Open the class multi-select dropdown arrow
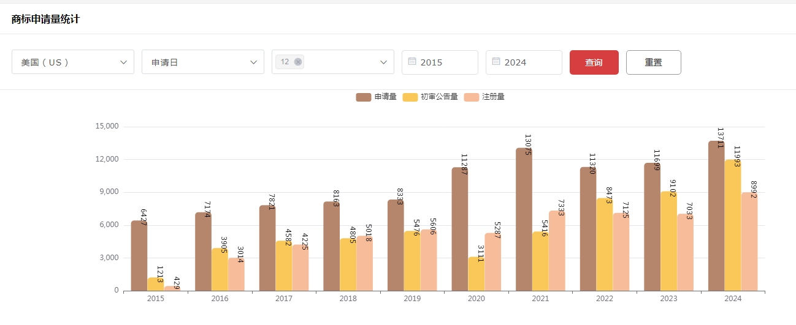Viewport: 796px width, 325px height. pos(384,62)
